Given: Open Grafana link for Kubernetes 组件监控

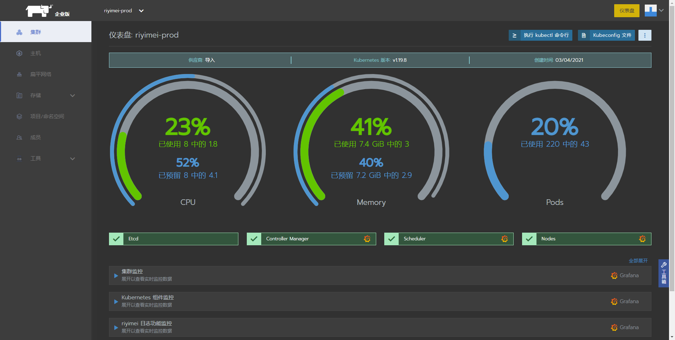Looking at the screenshot, I should [625, 301].
